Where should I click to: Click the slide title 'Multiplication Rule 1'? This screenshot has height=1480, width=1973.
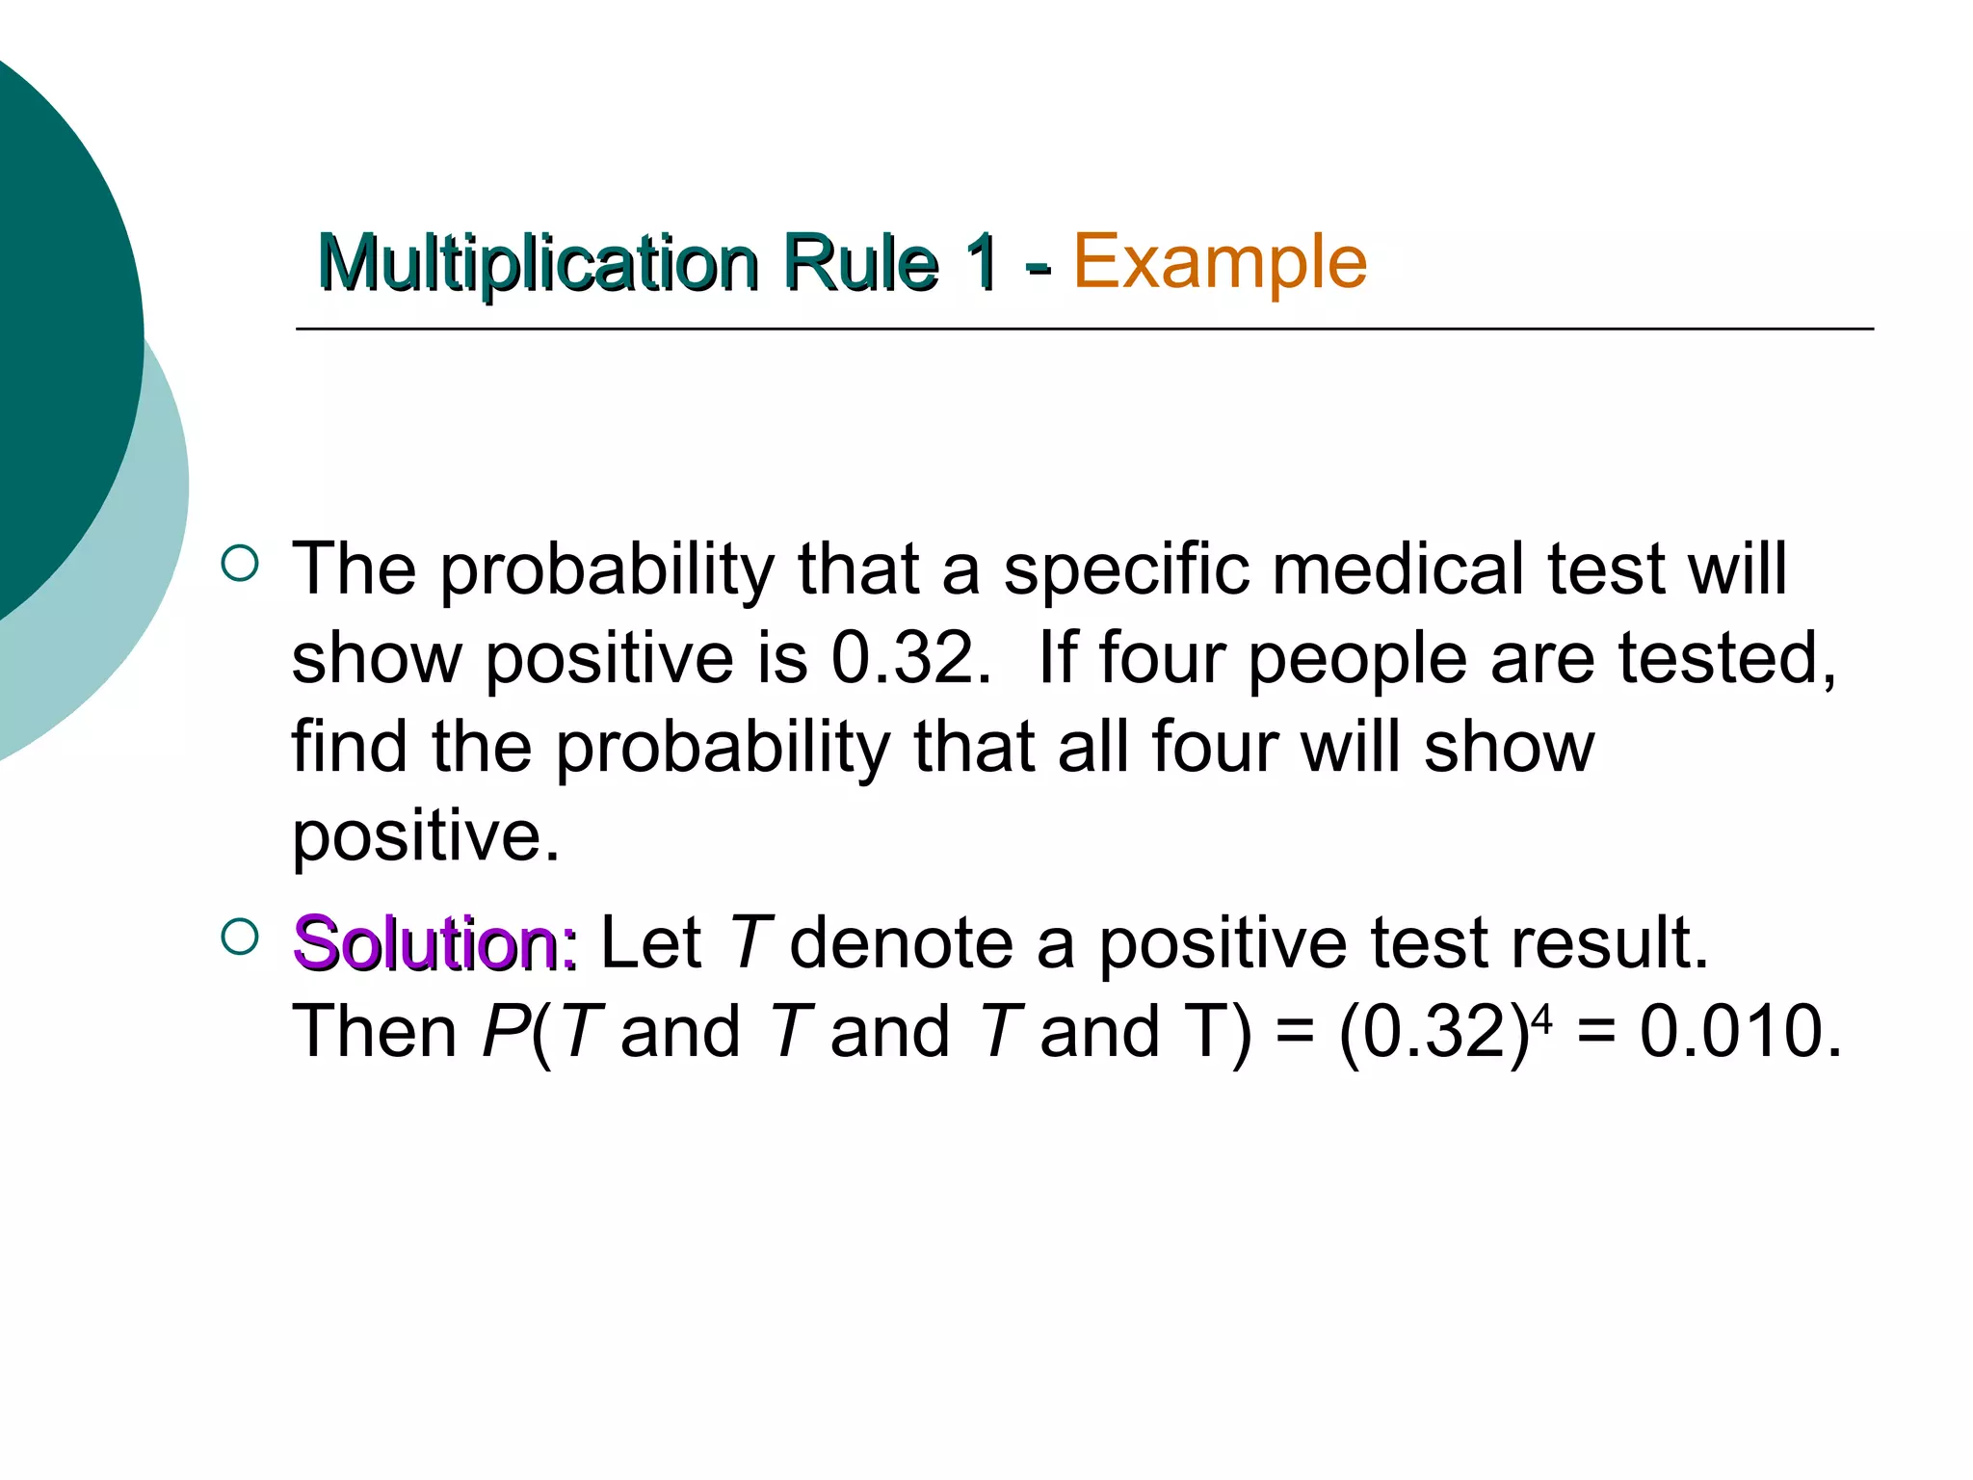pos(658,262)
